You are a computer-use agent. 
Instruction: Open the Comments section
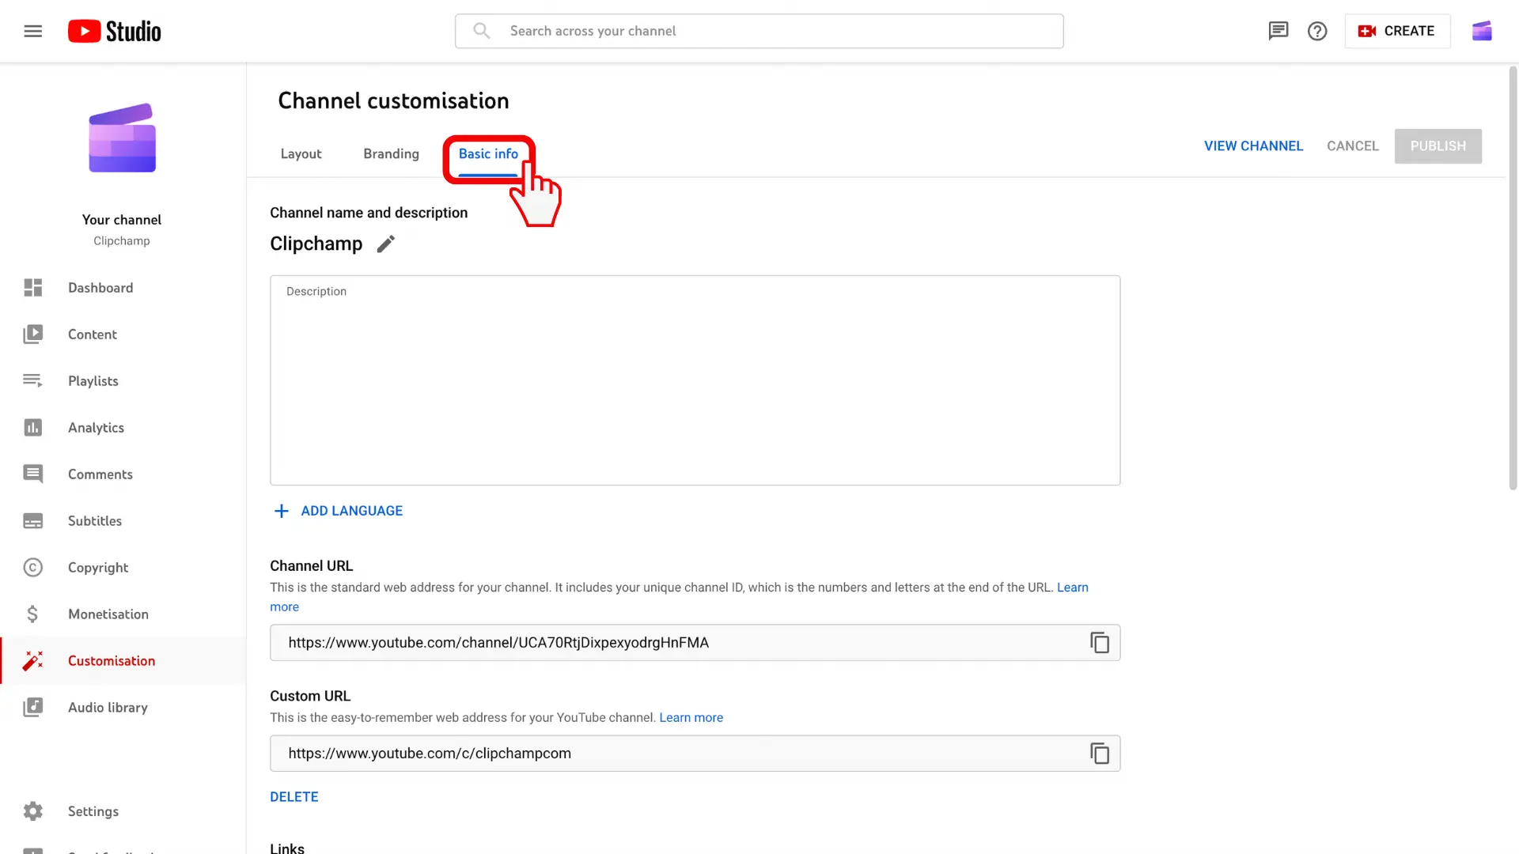pos(100,474)
